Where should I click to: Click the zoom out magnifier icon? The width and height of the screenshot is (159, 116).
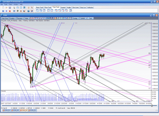coord(53,18)
